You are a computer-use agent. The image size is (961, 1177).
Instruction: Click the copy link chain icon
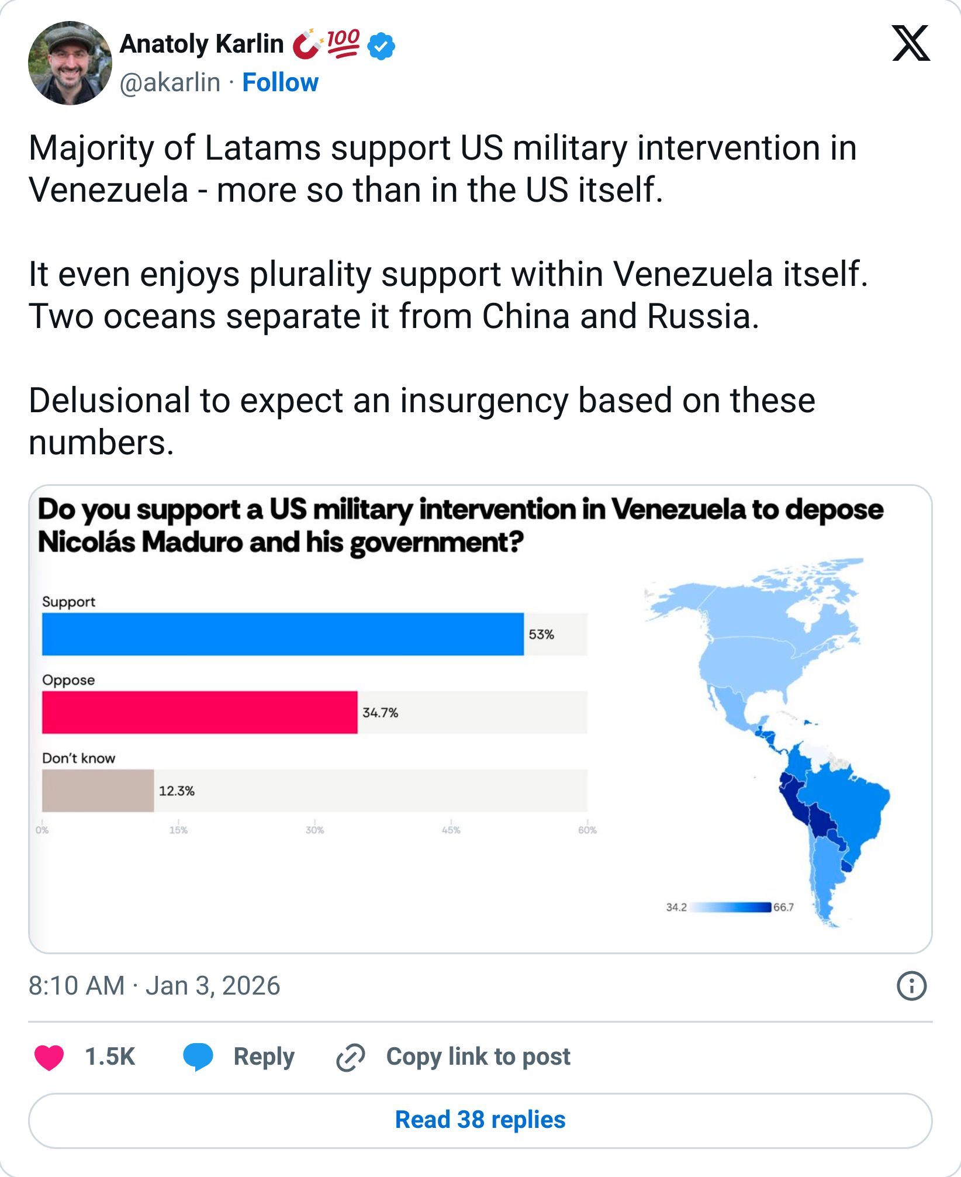coord(351,1057)
